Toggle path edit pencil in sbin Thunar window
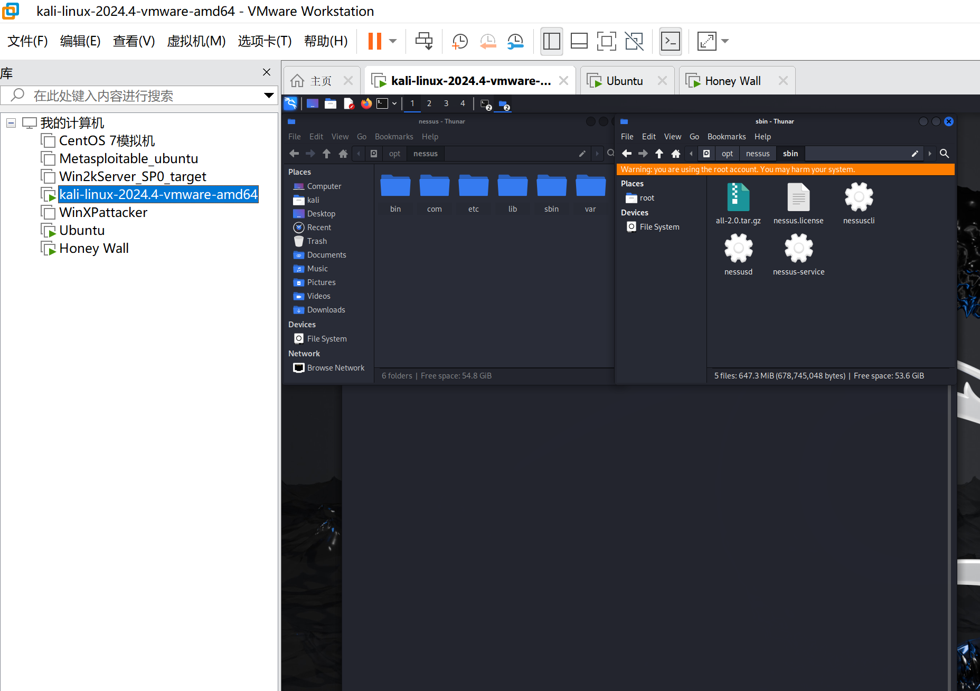This screenshot has width=980, height=691. 915,154
